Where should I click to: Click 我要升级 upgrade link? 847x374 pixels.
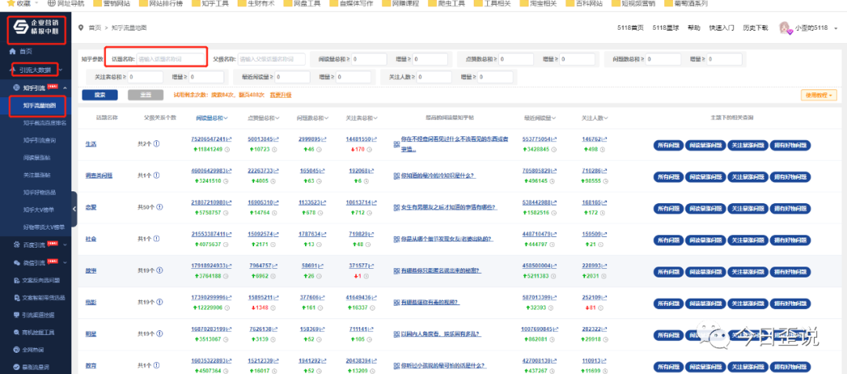(280, 95)
